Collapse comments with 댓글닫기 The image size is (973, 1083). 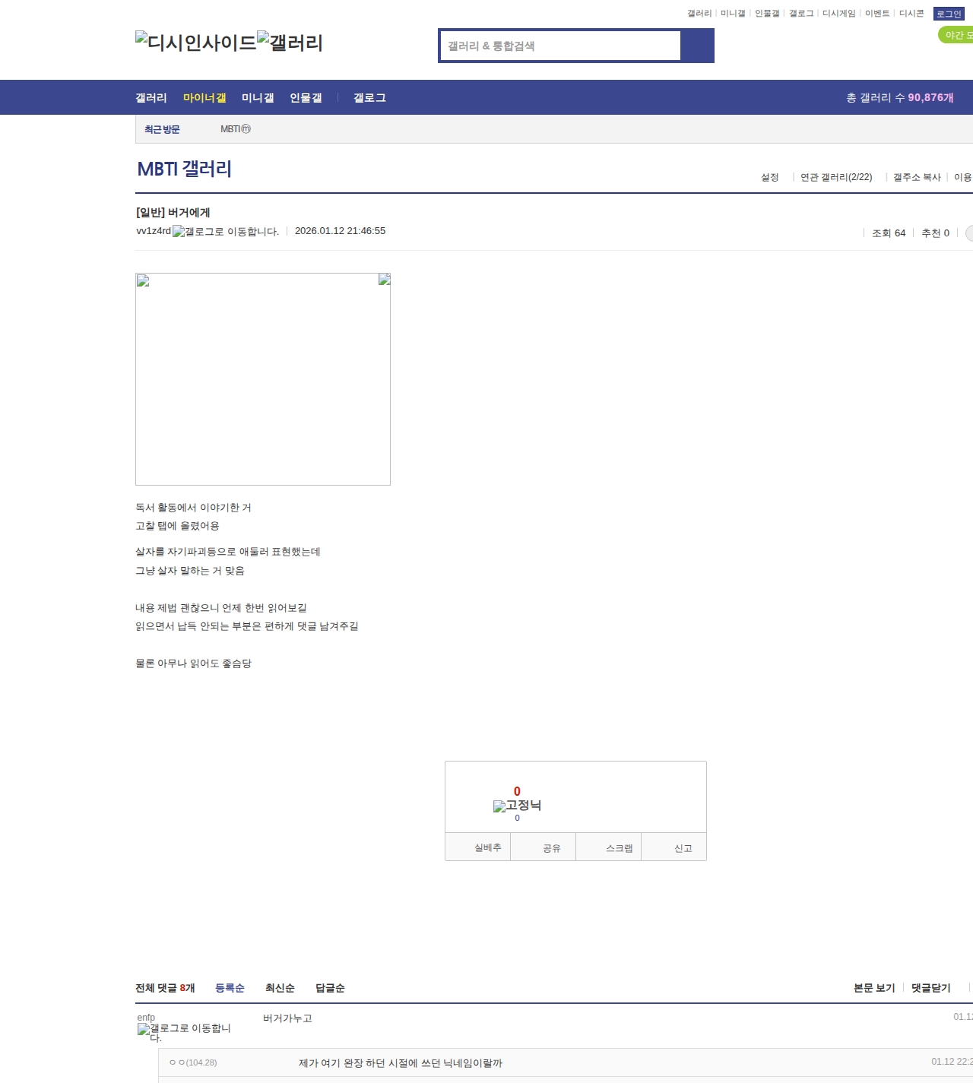tap(929, 987)
